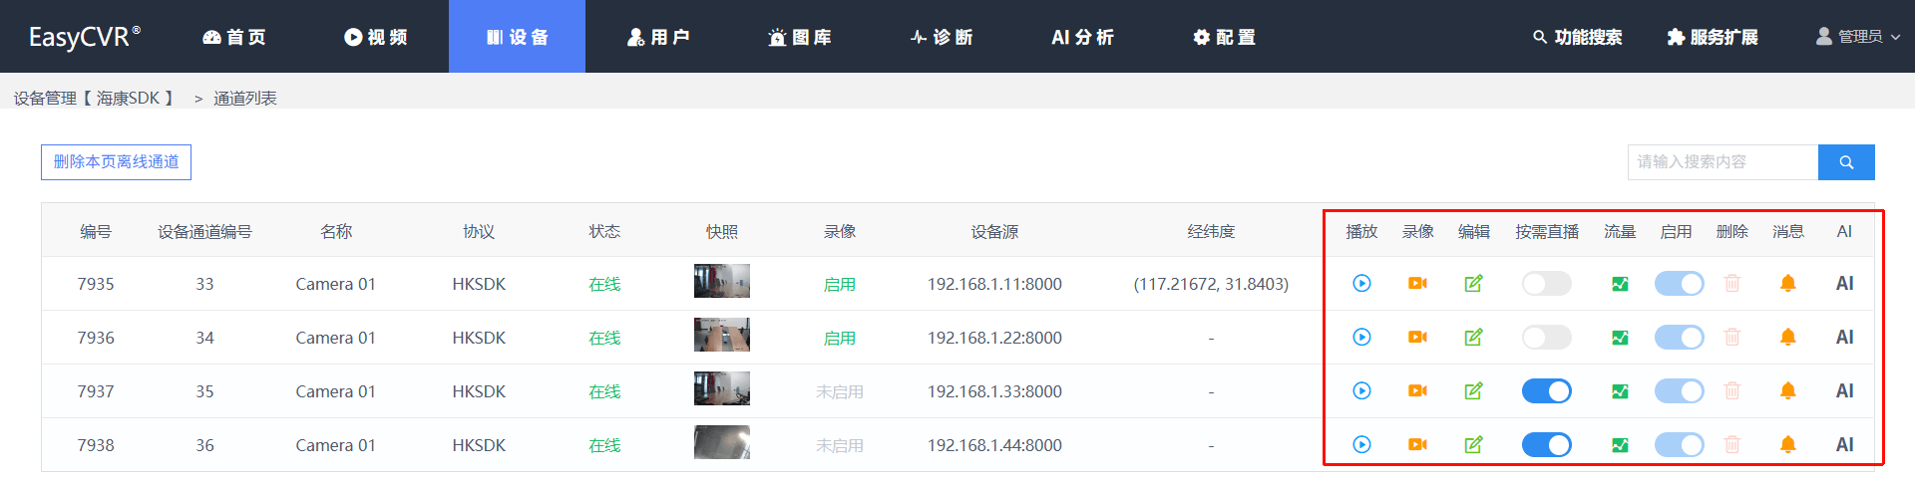The image size is (1915, 488).
Task: Enable on-demand live for channel 7935
Action: (1546, 284)
